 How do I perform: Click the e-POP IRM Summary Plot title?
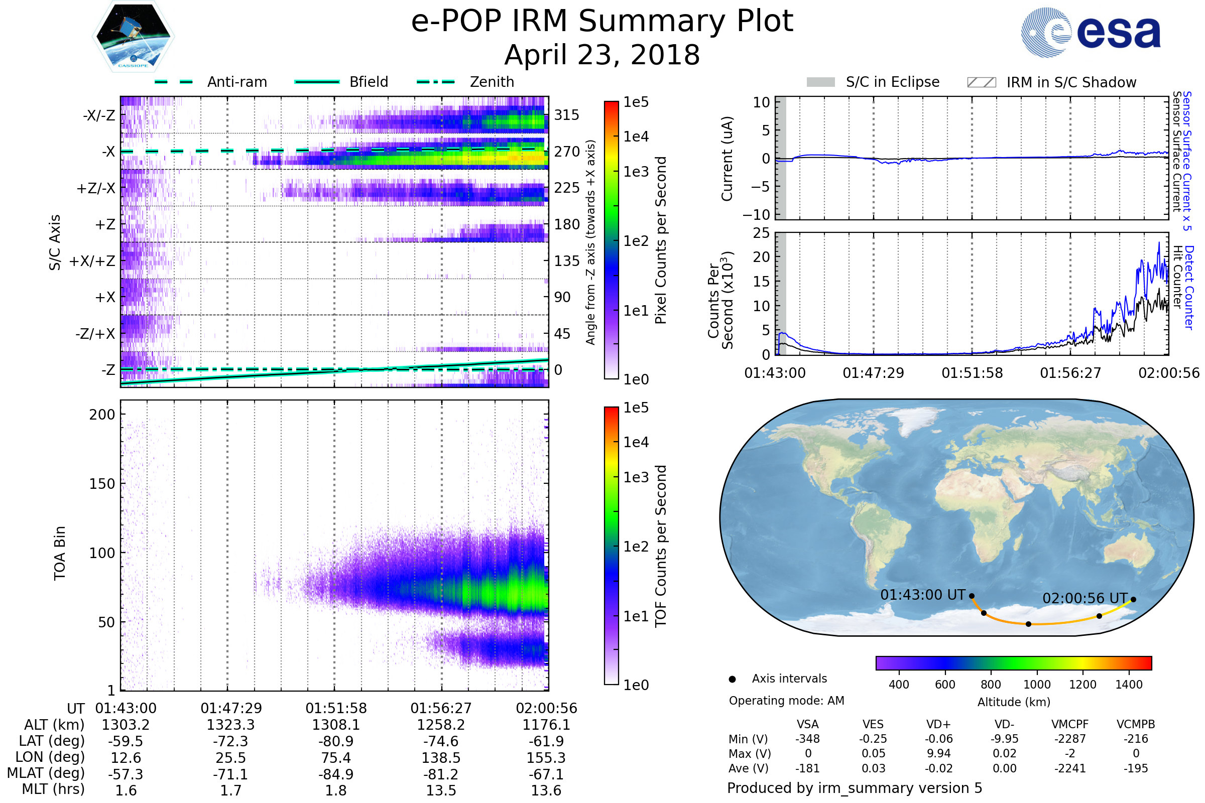[x=602, y=22]
